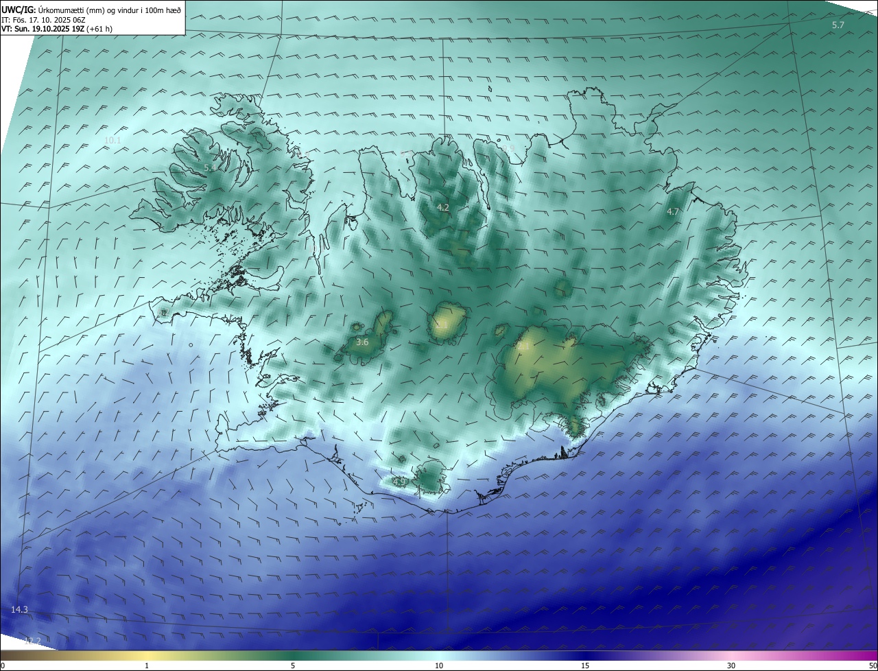This screenshot has height=671, width=878.
Task: Click the 12.2 value label over the sea
Action: (33, 641)
